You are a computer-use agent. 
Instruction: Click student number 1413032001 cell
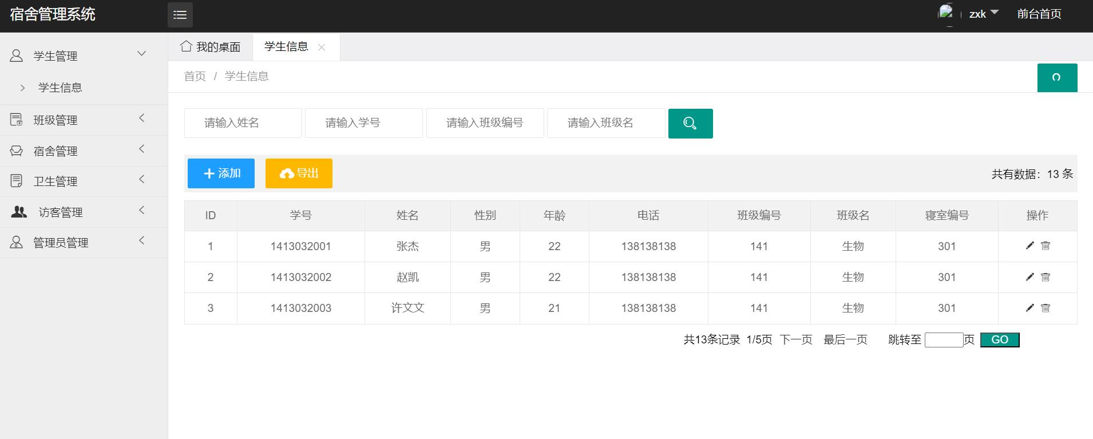tap(301, 247)
